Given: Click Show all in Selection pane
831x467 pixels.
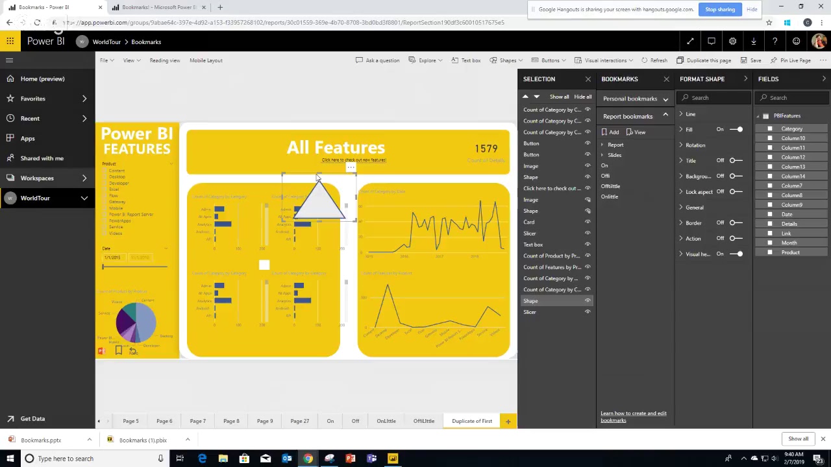Looking at the screenshot, I should tap(559, 97).
